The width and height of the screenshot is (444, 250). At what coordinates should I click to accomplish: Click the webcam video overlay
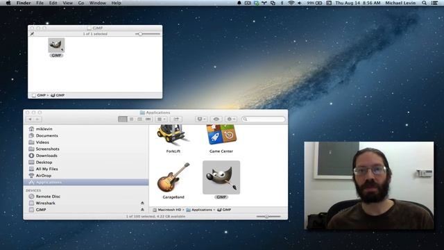click(x=369, y=185)
